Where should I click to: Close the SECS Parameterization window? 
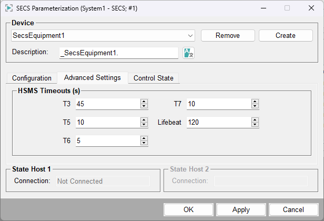tap(311, 8)
